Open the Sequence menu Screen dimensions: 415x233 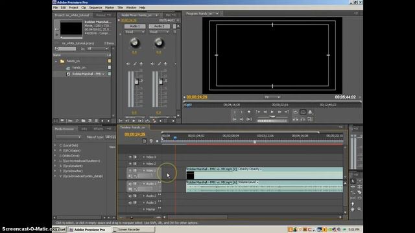(x=95, y=8)
